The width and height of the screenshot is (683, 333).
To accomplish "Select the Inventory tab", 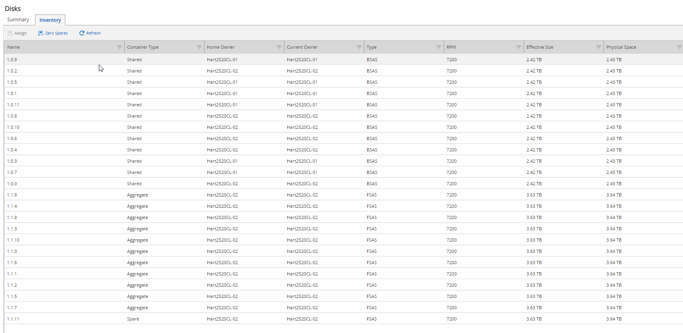I will point(50,20).
